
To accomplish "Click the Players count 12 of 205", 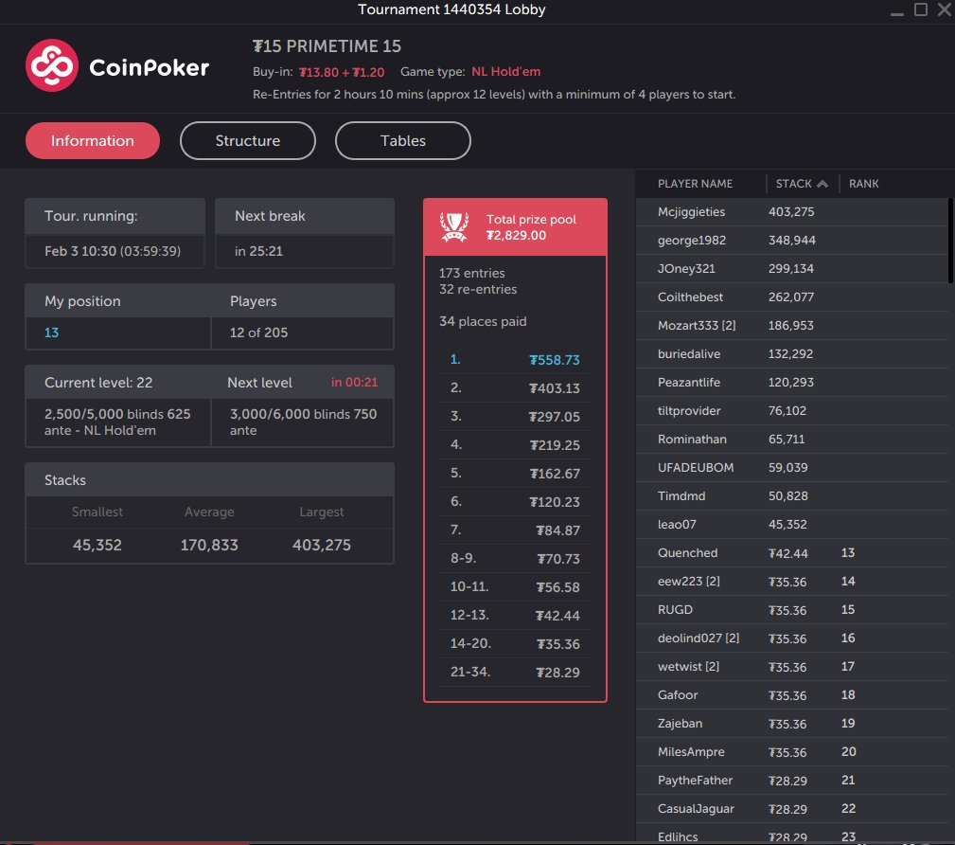I will pyautogui.click(x=258, y=333).
